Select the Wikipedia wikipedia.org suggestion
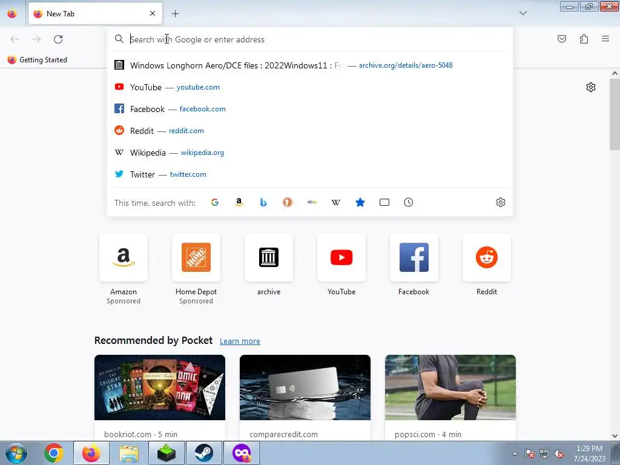The height and width of the screenshot is (465, 620). tap(310, 152)
